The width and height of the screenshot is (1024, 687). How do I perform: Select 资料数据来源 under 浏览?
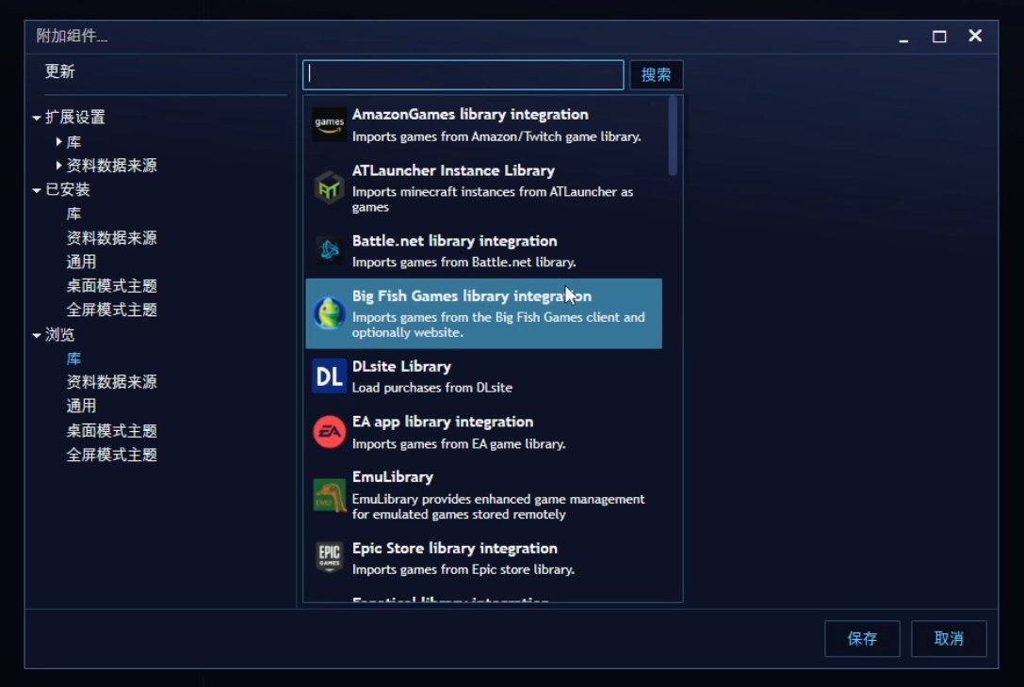[x=112, y=382]
